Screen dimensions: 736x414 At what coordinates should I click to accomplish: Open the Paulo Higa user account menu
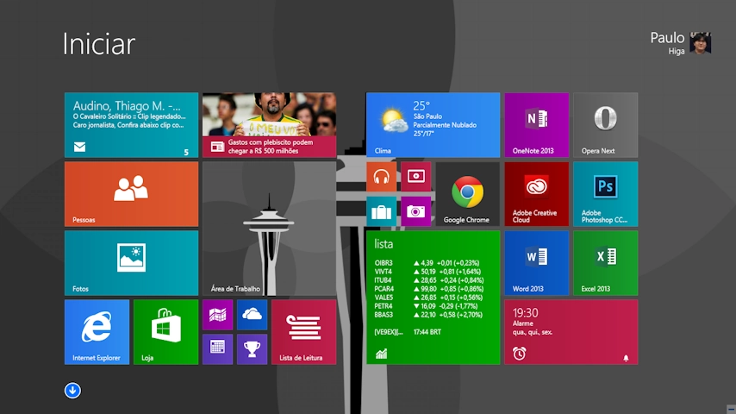[681, 43]
